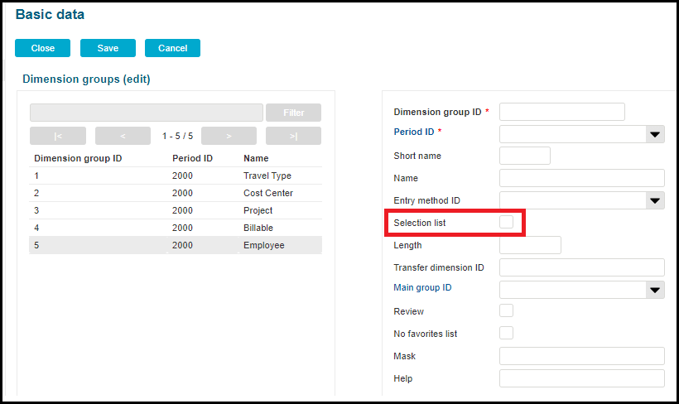Click the Cancel button

pyautogui.click(x=172, y=48)
